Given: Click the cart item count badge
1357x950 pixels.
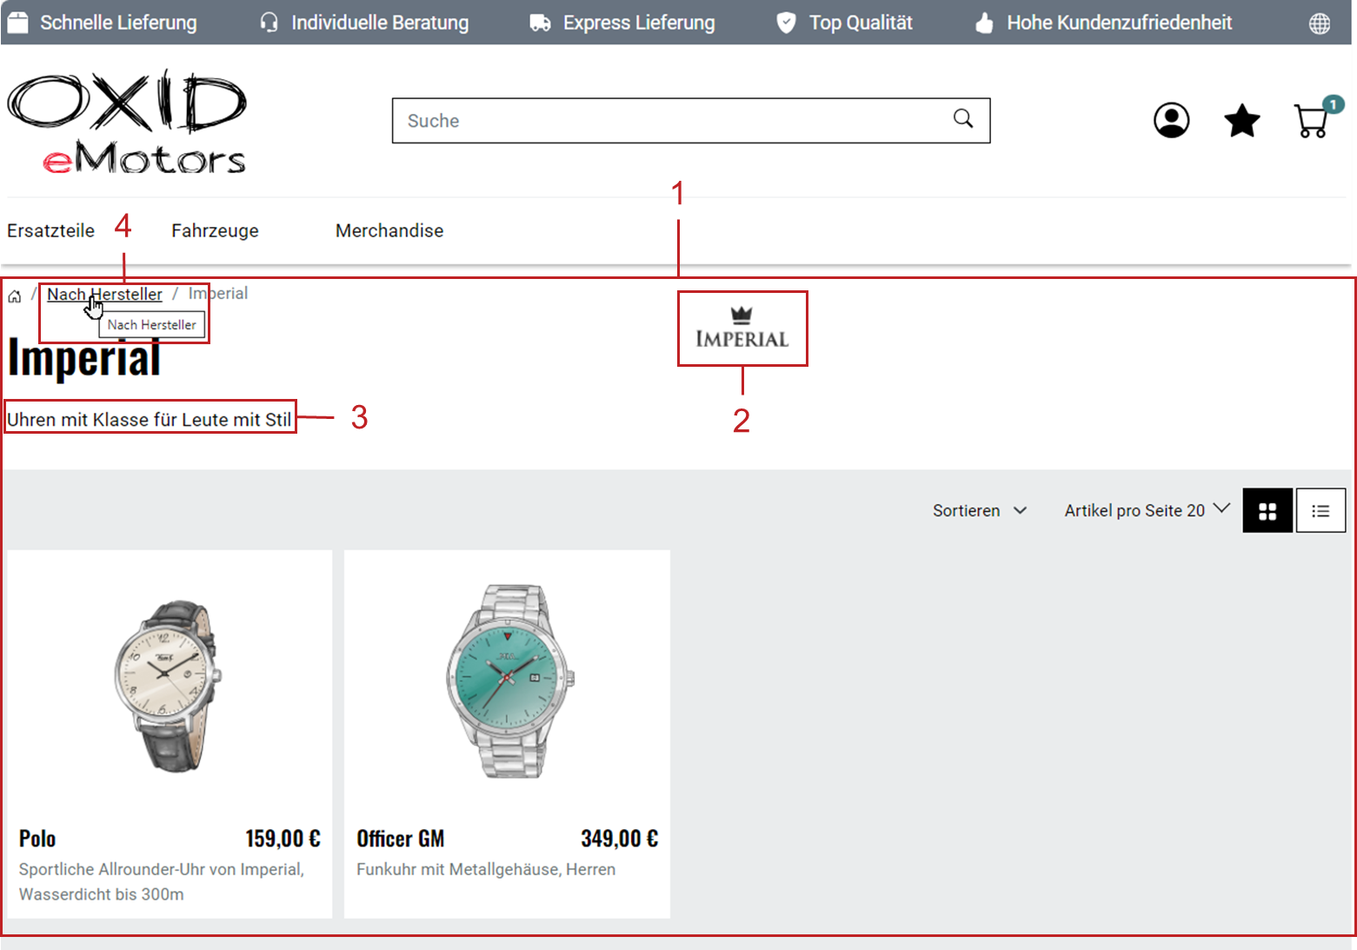Looking at the screenshot, I should (x=1333, y=104).
